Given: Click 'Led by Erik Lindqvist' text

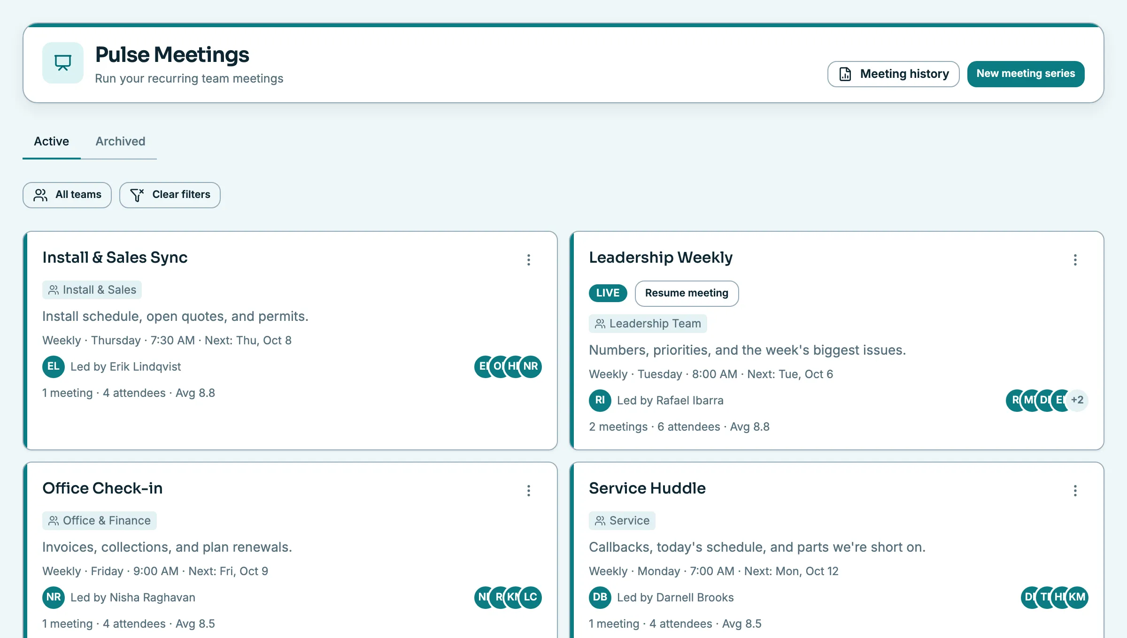Looking at the screenshot, I should [125, 367].
